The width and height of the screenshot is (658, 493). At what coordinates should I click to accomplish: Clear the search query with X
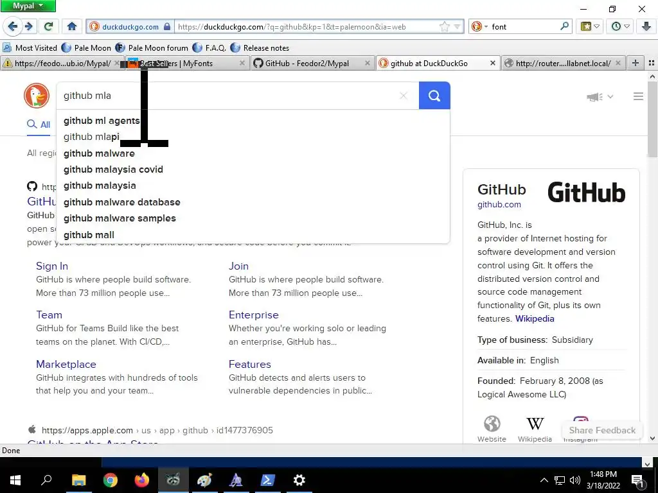404,96
